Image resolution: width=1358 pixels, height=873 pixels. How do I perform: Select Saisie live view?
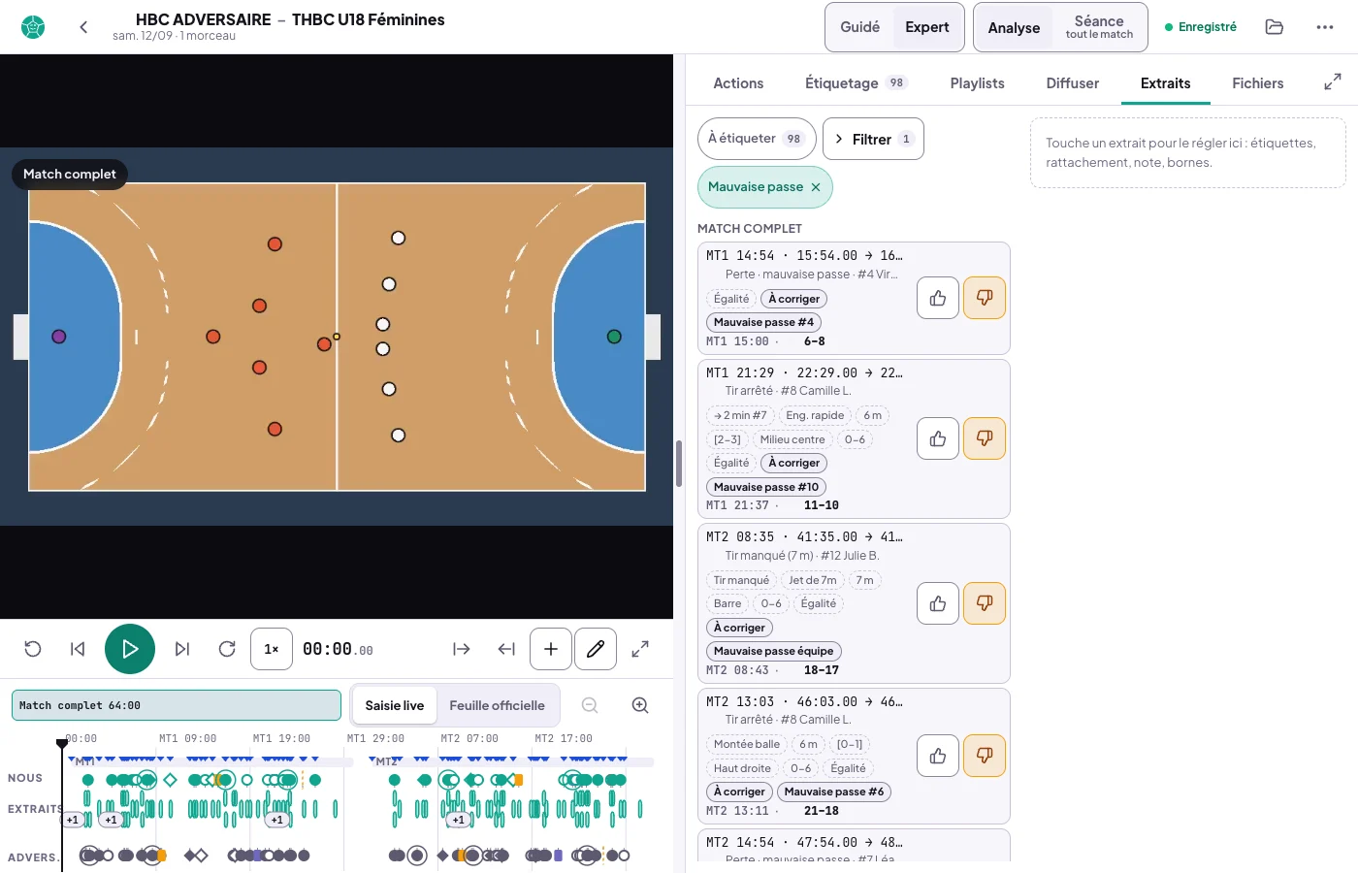[x=394, y=705]
